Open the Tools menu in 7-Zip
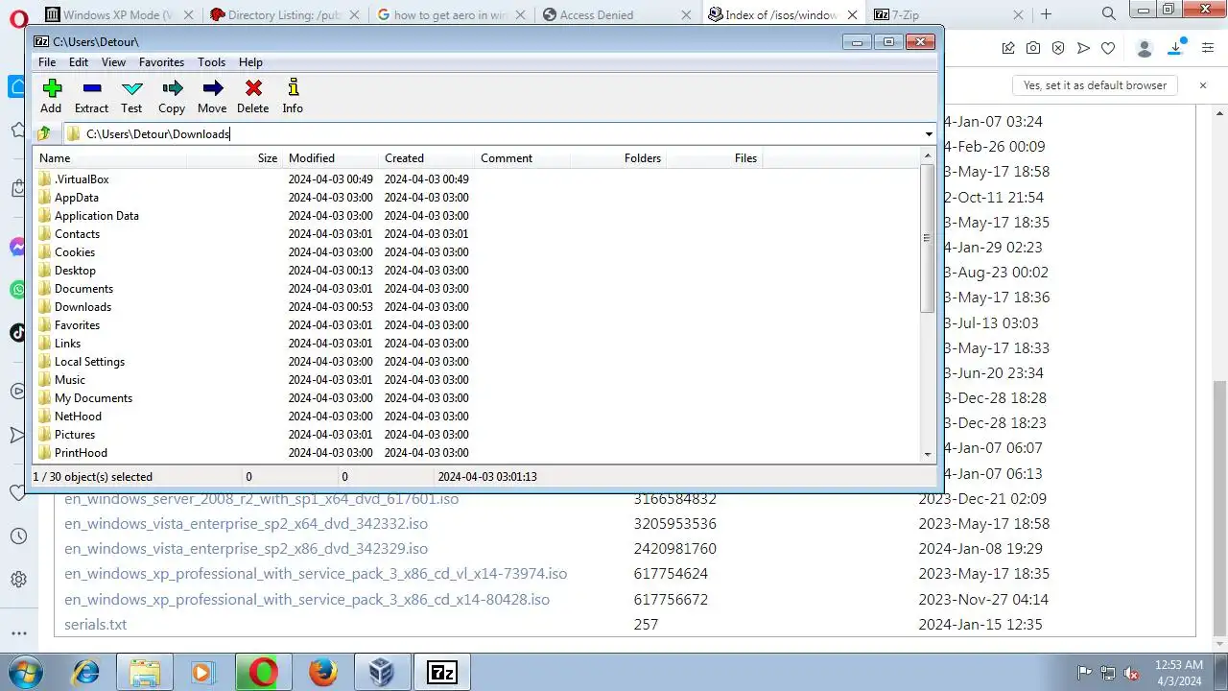This screenshot has height=691, width=1228. [211, 62]
